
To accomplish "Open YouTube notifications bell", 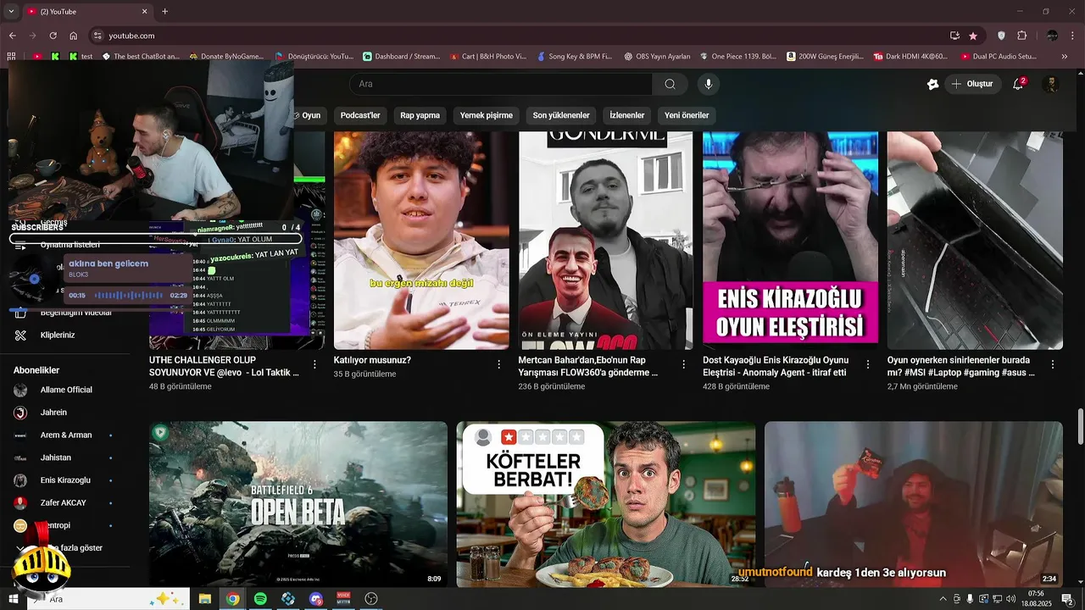I will coord(1018,84).
